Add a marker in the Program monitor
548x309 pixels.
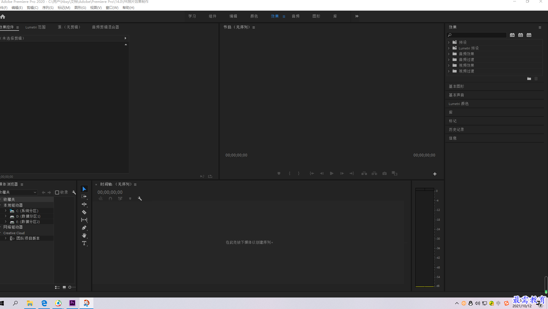279,173
